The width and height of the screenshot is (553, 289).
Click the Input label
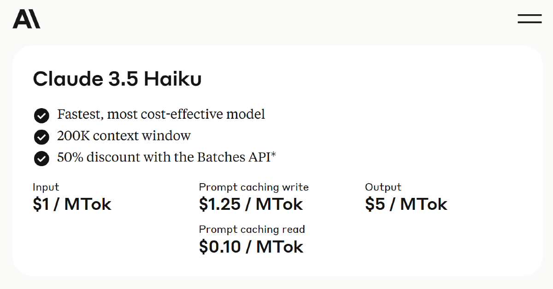click(x=46, y=187)
